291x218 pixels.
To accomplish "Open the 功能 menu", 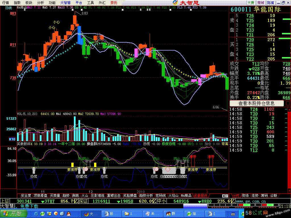I will pyautogui.click(x=52, y=3).
